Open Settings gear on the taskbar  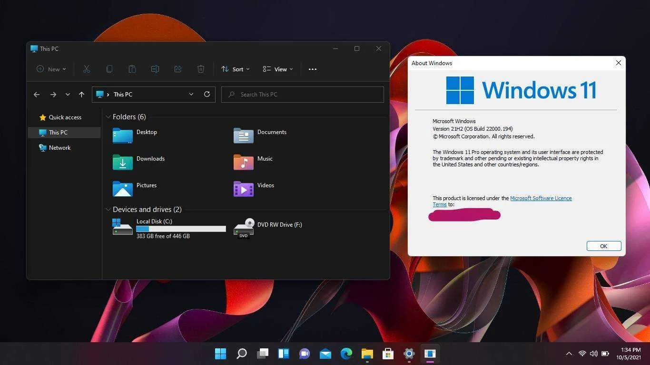[x=409, y=354]
